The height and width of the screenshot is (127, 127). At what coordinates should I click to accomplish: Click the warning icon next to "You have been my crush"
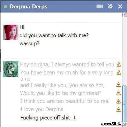(x=119, y=72)
